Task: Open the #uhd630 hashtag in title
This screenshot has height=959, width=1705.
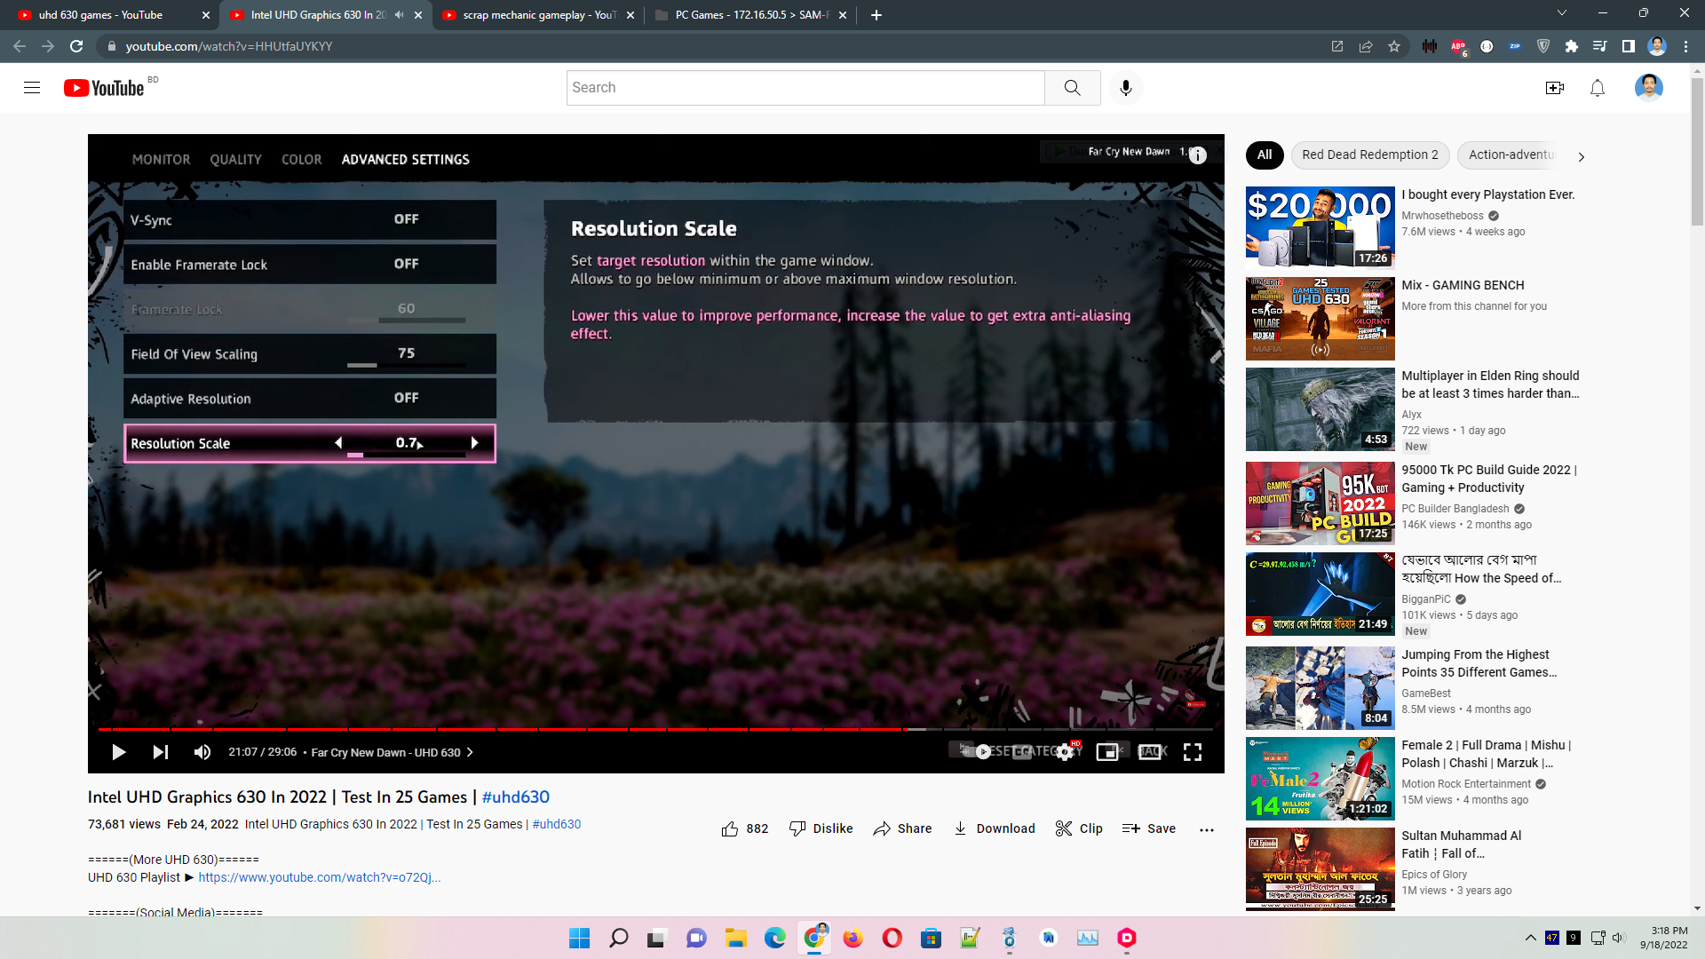Action: click(x=516, y=797)
